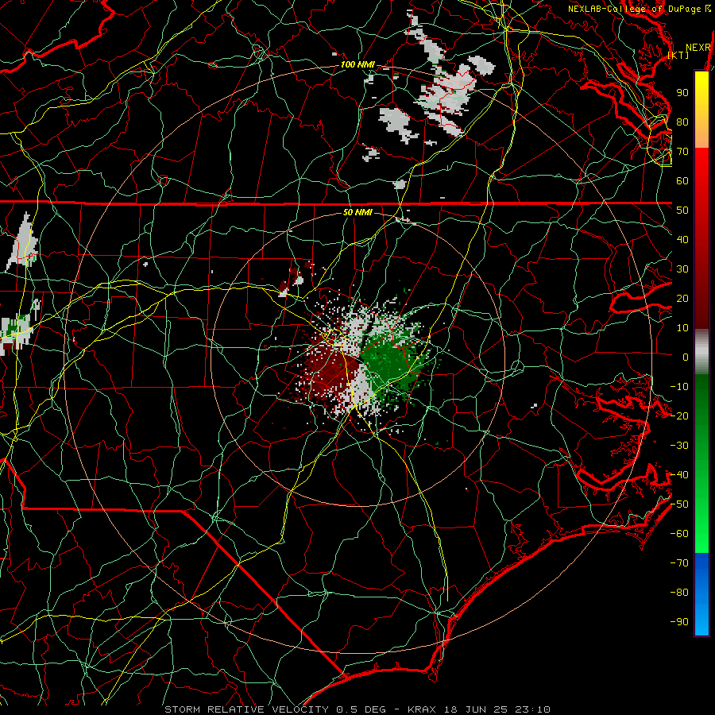Select the 70 value on velocity scale
715x715 pixels.
[x=682, y=152]
